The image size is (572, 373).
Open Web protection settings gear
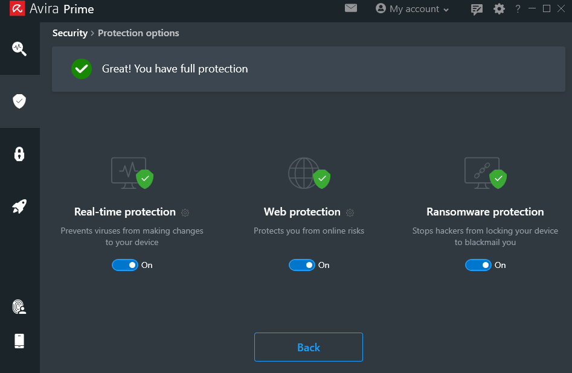pyautogui.click(x=350, y=212)
